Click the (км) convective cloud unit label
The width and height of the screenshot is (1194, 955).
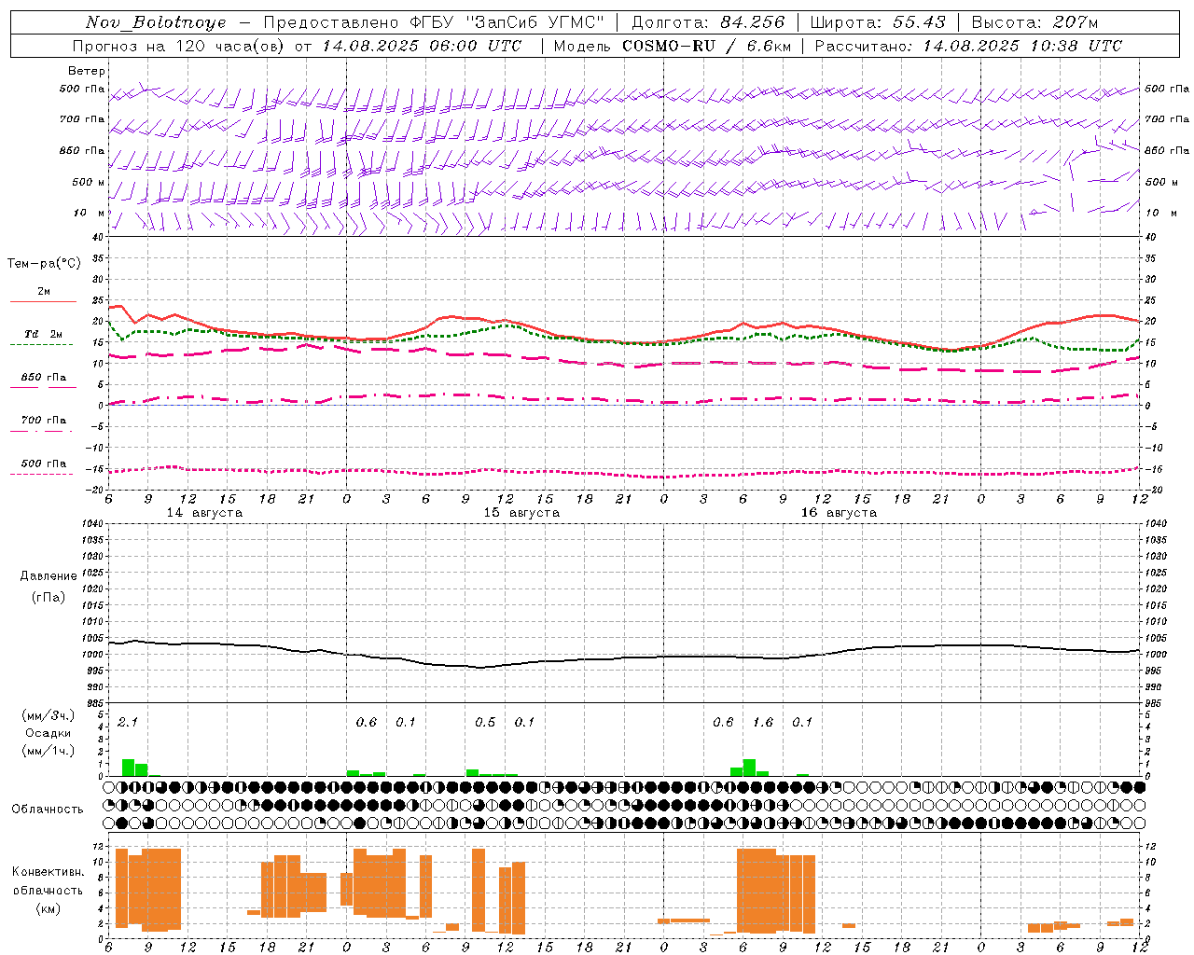(x=49, y=907)
